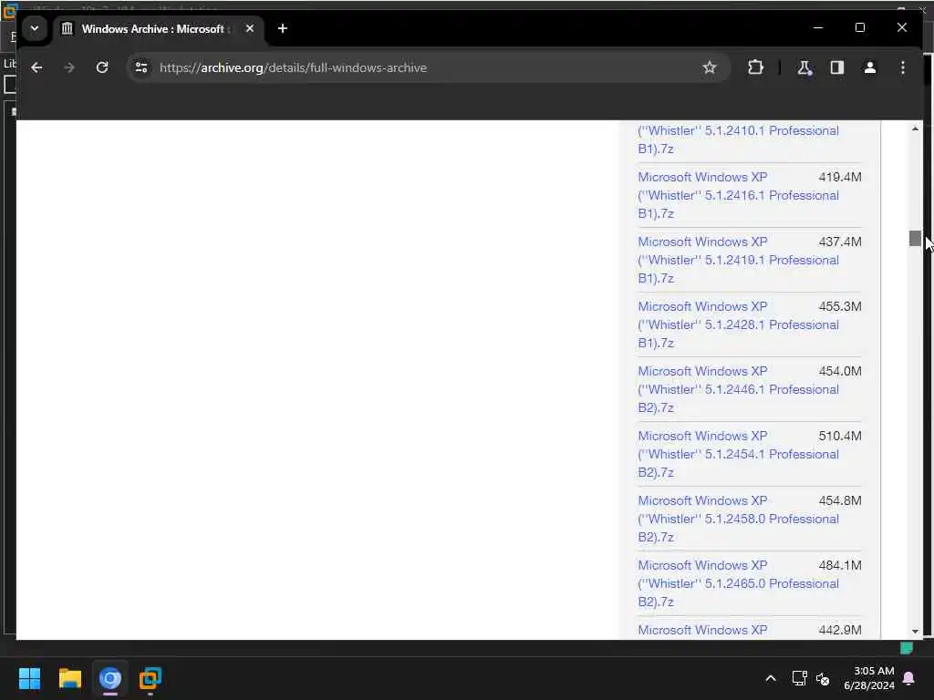Reload the archive.org page
Image resolution: width=934 pixels, height=700 pixels.
[102, 67]
